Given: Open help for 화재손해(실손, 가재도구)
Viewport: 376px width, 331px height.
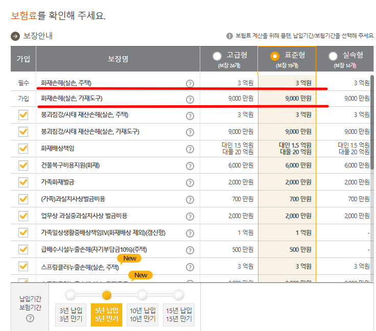Looking at the screenshot, I should pyautogui.click(x=190, y=100).
